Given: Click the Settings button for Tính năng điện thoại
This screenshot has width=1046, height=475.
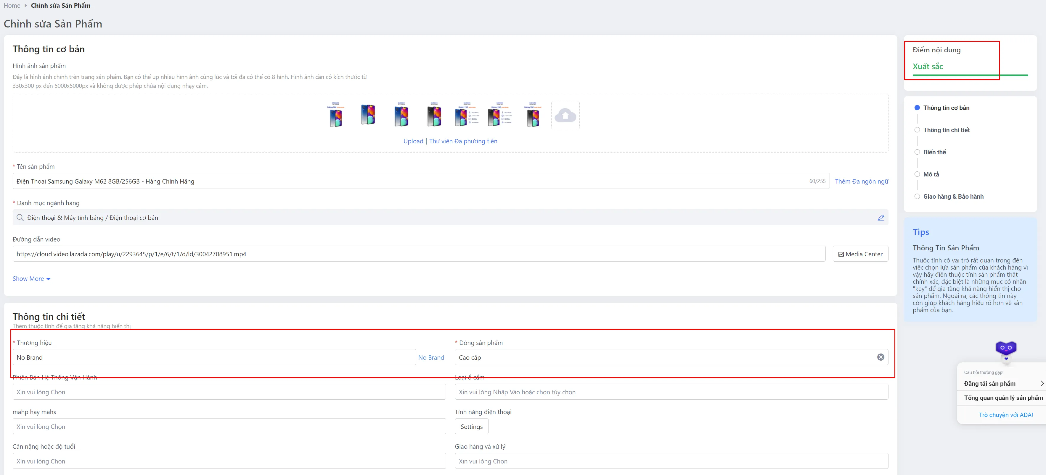Looking at the screenshot, I should 471,426.
